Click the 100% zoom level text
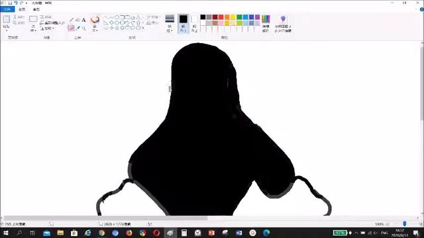The image size is (424, 238). tap(379, 224)
